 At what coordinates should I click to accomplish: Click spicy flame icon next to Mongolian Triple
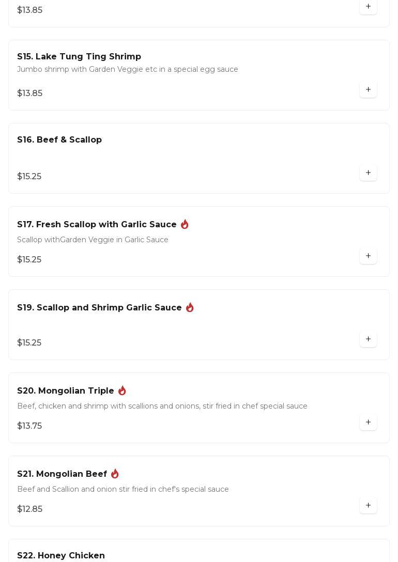(122, 391)
